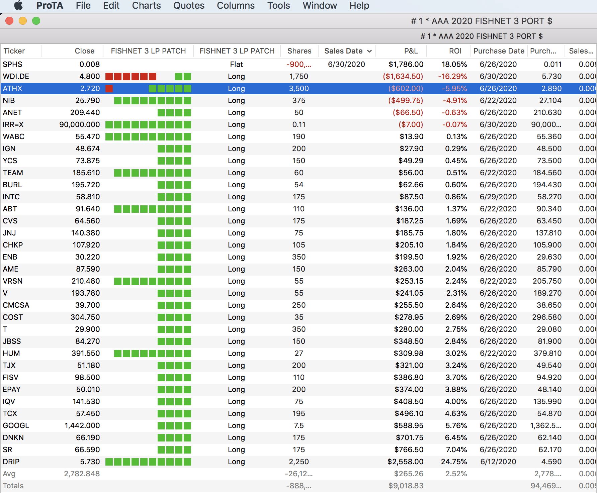Select the JNJ ticker
This screenshot has width=597, height=493.
(x=9, y=233)
